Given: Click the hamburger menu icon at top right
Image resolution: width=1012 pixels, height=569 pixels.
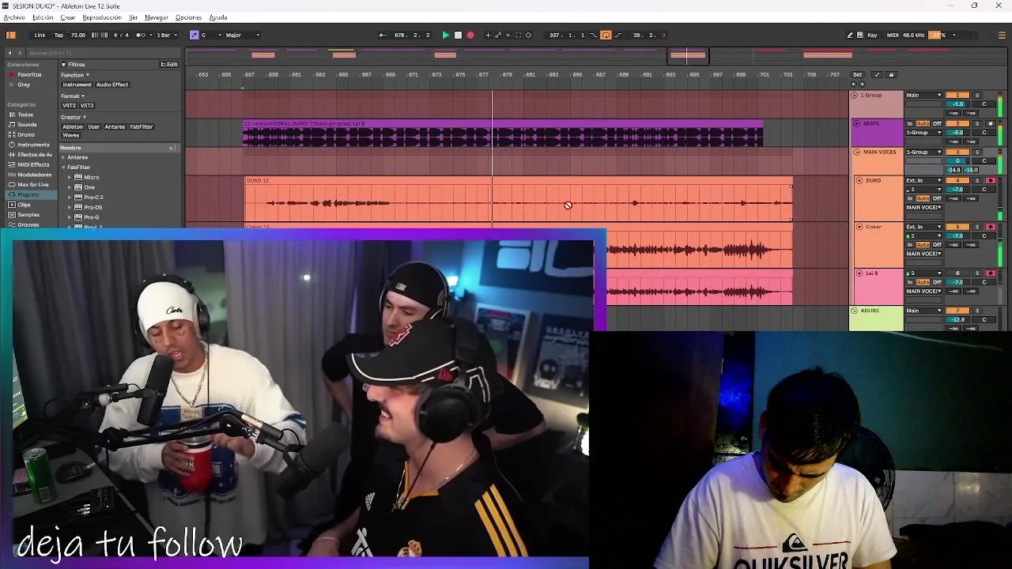Looking at the screenshot, I should 1003,35.
